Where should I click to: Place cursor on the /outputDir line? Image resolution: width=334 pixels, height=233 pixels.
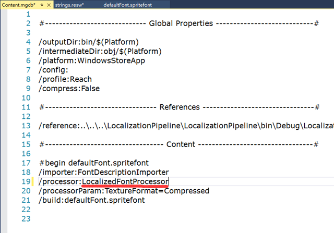tap(89, 42)
